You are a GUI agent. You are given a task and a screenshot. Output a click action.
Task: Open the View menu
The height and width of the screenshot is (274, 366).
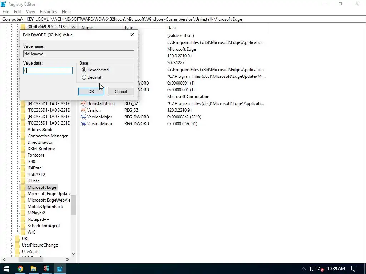pyautogui.click(x=30, y=12)
